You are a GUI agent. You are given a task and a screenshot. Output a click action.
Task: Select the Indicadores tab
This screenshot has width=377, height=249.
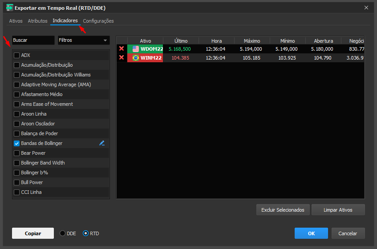click(x=65, y=20)
